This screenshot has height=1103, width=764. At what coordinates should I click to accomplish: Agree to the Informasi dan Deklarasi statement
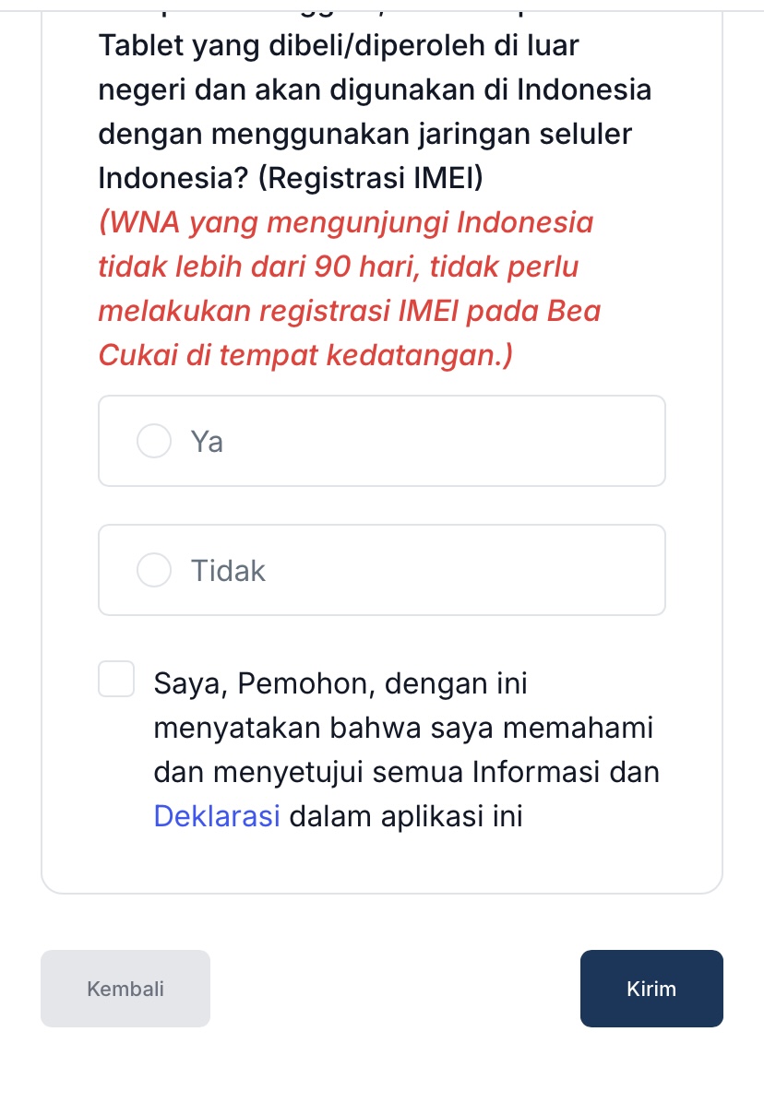pyautogui.click(x=116, y=679)
